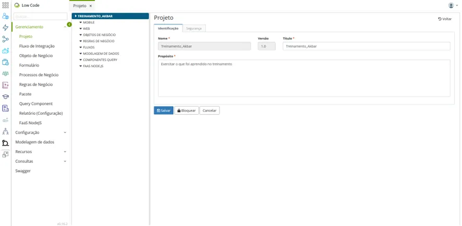
Task: Click the Versão field
Action: click(266, 46)
